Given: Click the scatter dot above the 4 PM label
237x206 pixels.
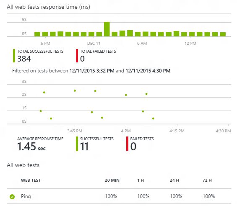Looking at the screenshot, I should [126, 95].
